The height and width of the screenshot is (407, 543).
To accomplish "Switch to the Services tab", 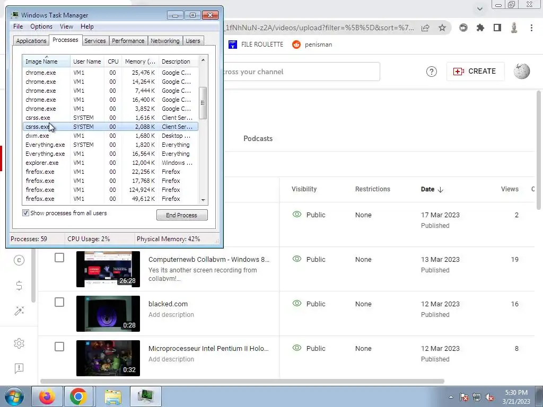I will [x=95, y=41].
